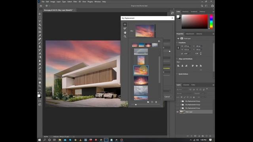Click the align top edges button
253x142 pixels.
[193, 66]
